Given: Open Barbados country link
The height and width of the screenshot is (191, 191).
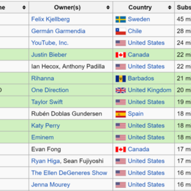Looking at the screenshot, I should (141, 78).
